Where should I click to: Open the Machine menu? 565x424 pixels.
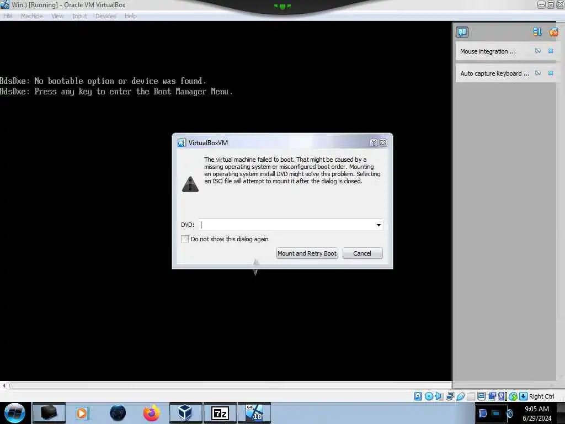[x=31, y=16]
